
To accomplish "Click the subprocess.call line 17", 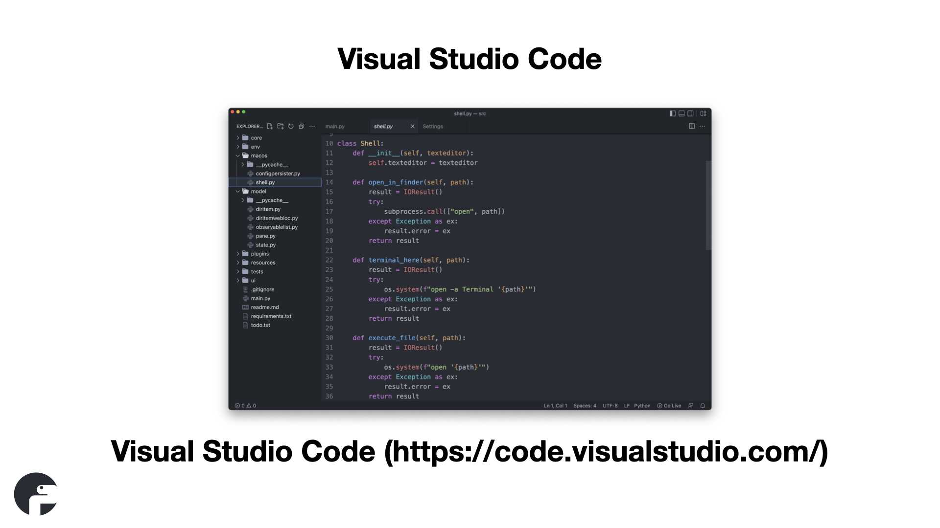I will (444, 212).
